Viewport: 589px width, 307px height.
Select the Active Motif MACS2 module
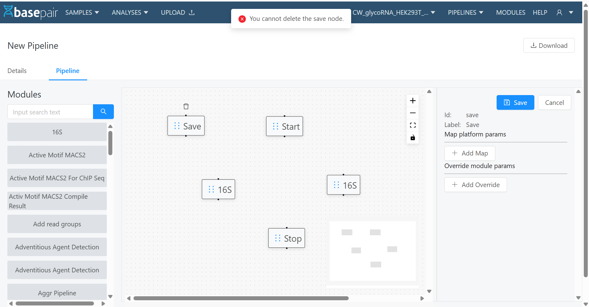tap(57, 155)
